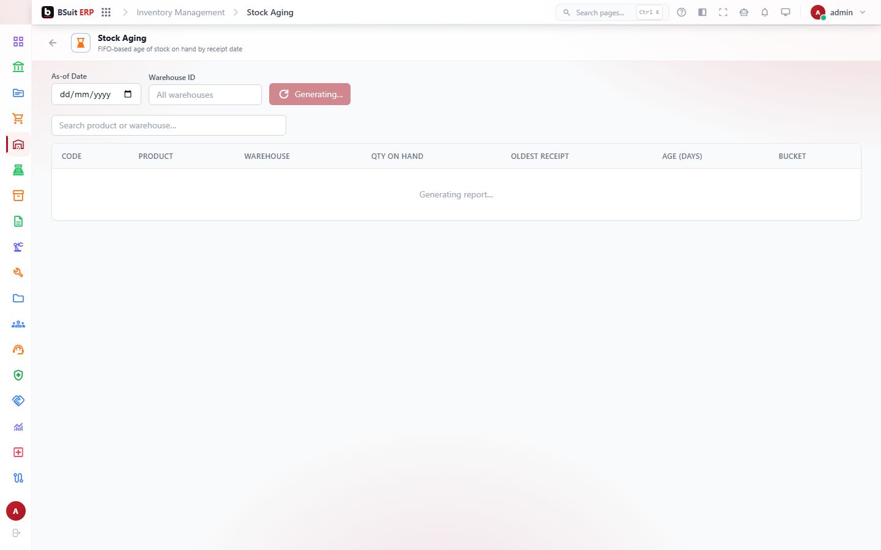Open the calendar picker in As-of Date

(x=128, y=94)
